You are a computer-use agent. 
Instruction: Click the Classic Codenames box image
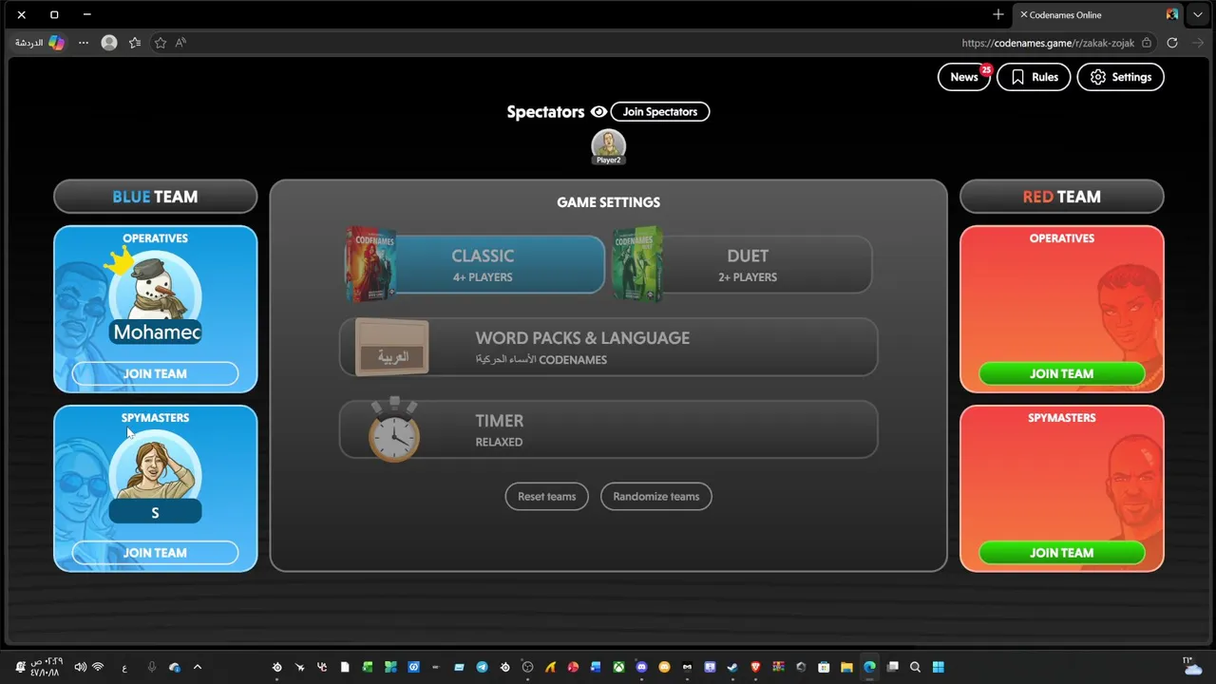370,264
